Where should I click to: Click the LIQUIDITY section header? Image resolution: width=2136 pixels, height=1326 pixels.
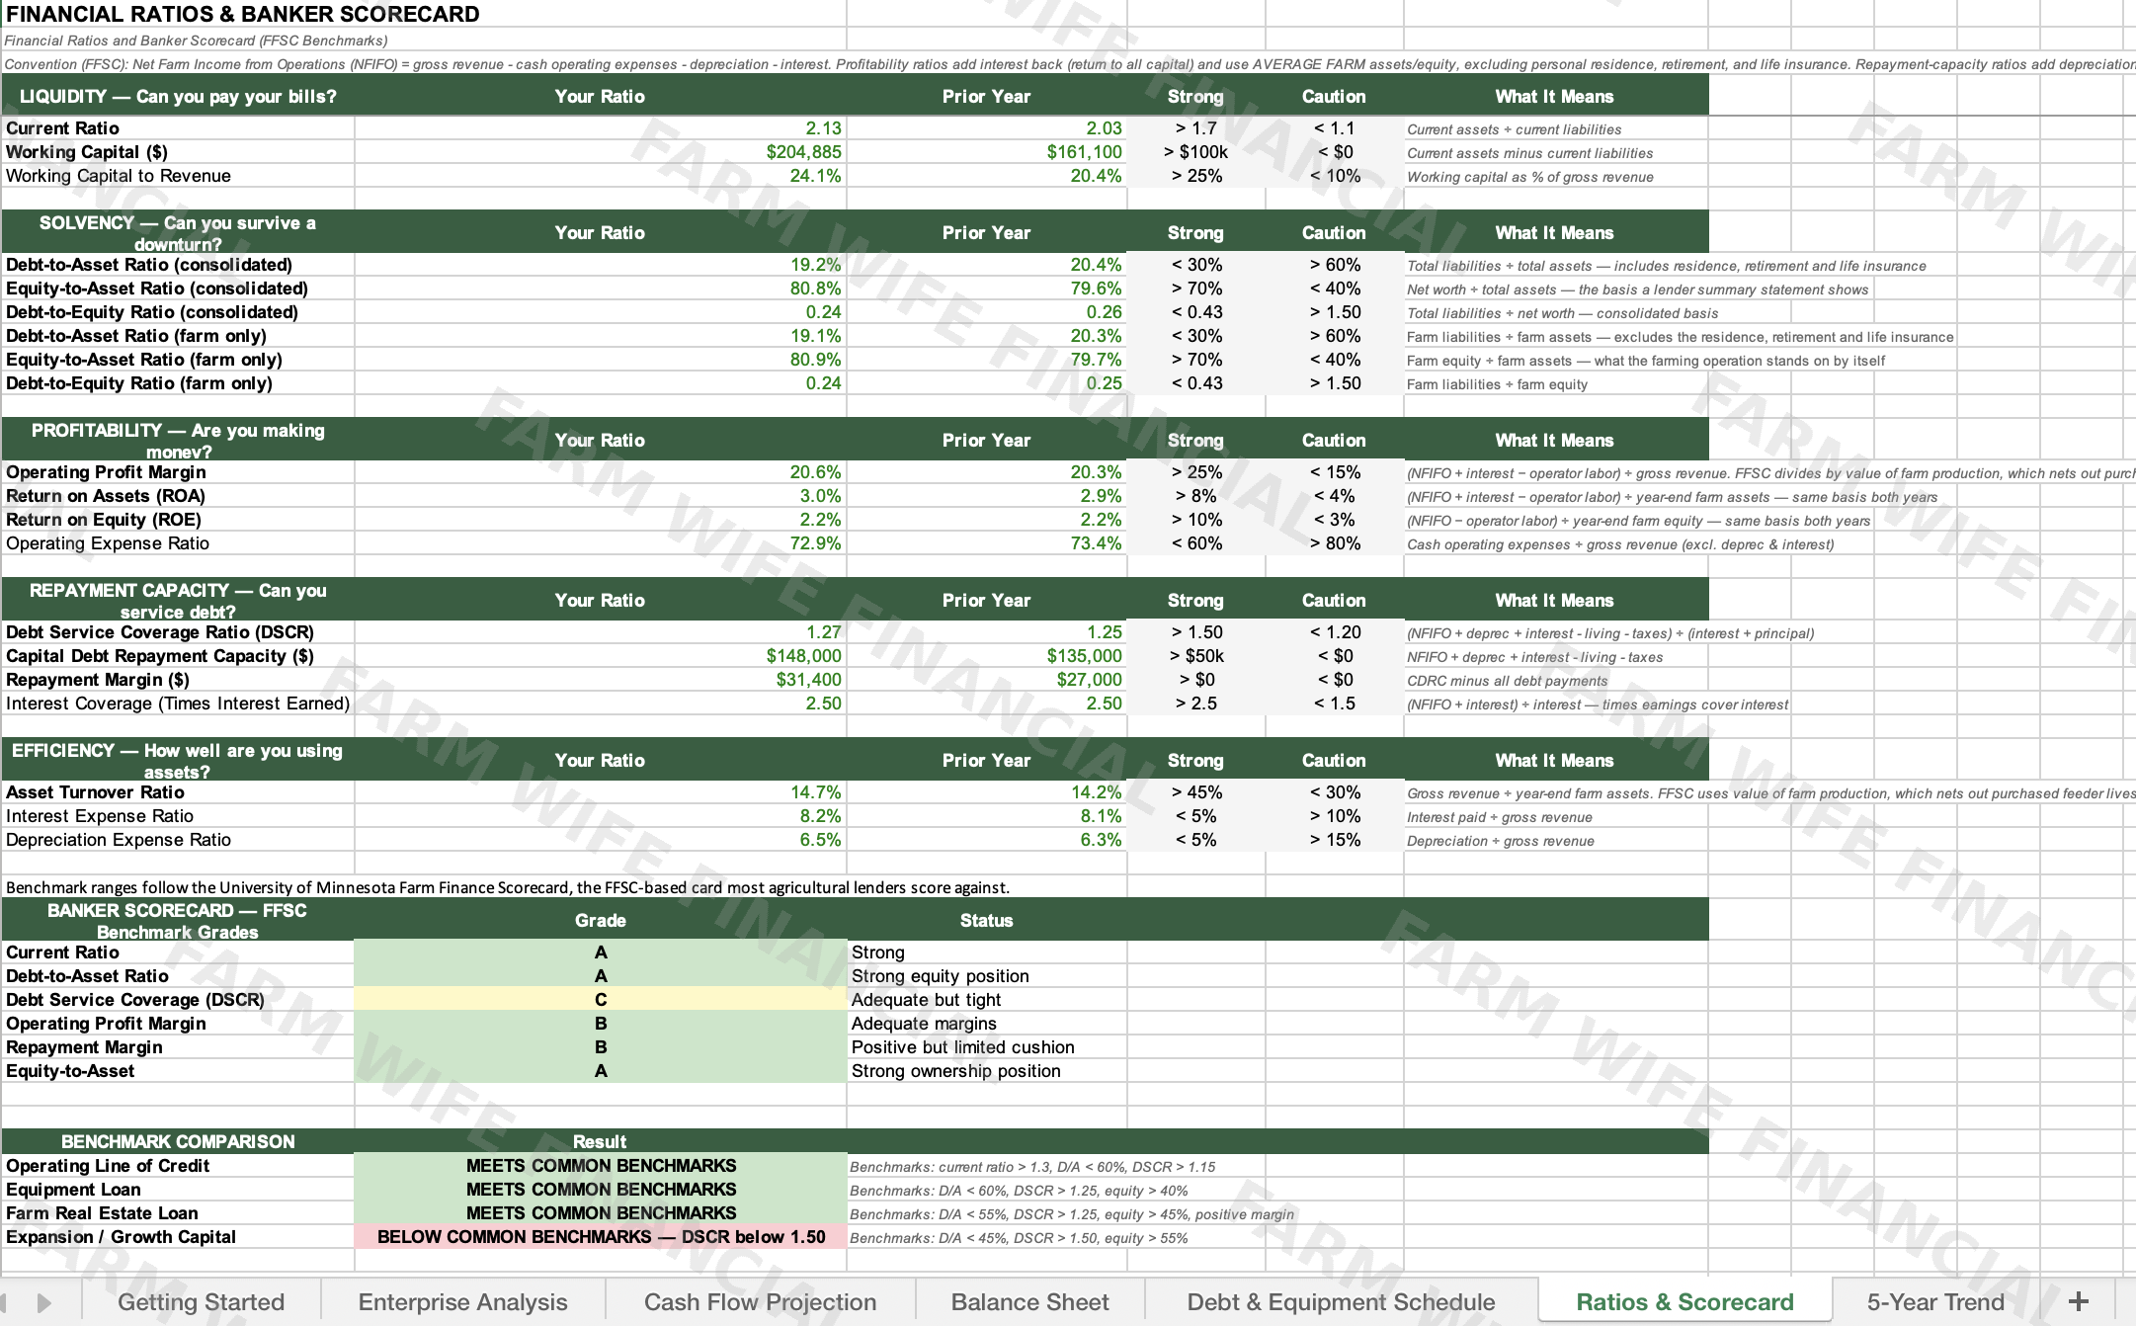[178, 97]
